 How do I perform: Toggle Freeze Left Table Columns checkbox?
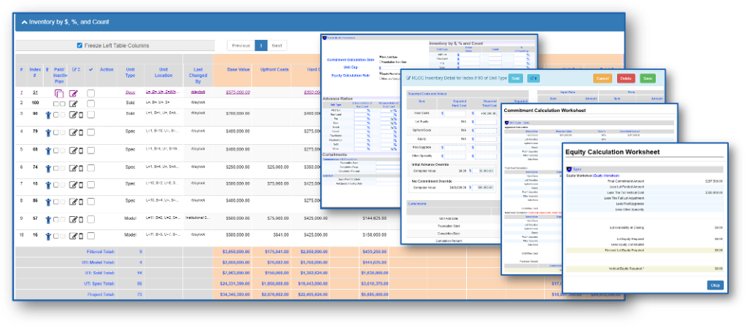tap(80, 45)
